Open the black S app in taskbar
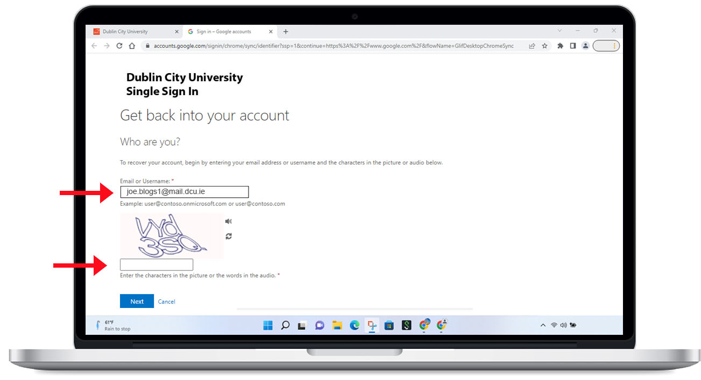 [x=407, y=325]
